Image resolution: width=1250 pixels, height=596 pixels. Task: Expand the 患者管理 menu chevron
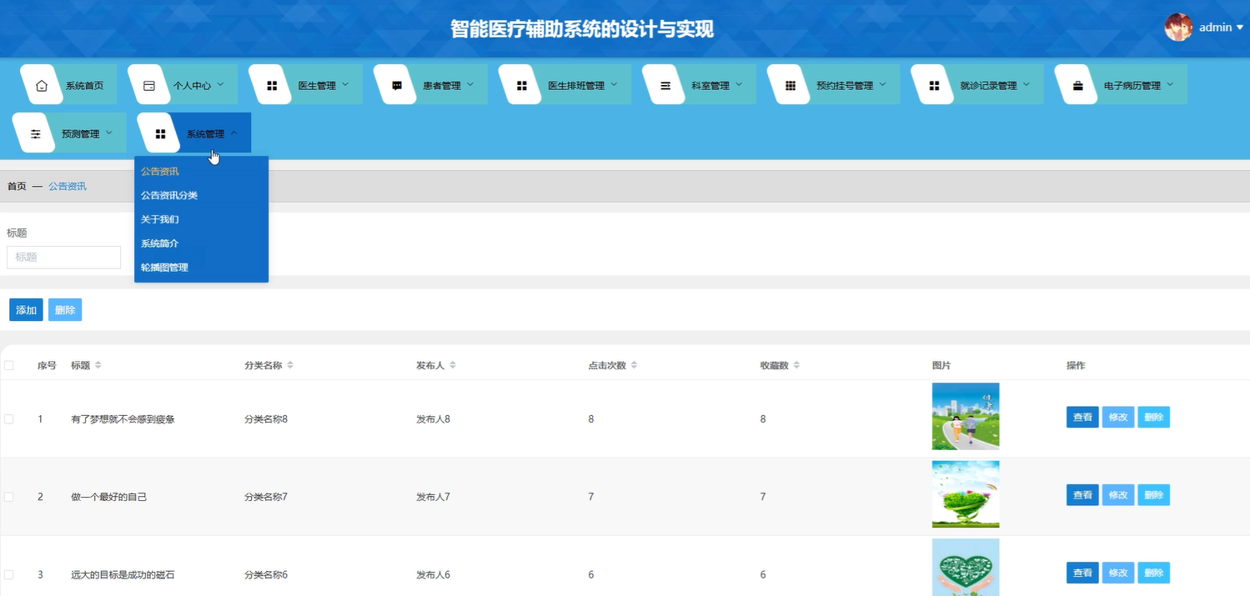click(470, 84)
